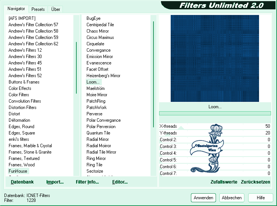
Task: Choose the Facet Offset filter
Action: (97, 69)
